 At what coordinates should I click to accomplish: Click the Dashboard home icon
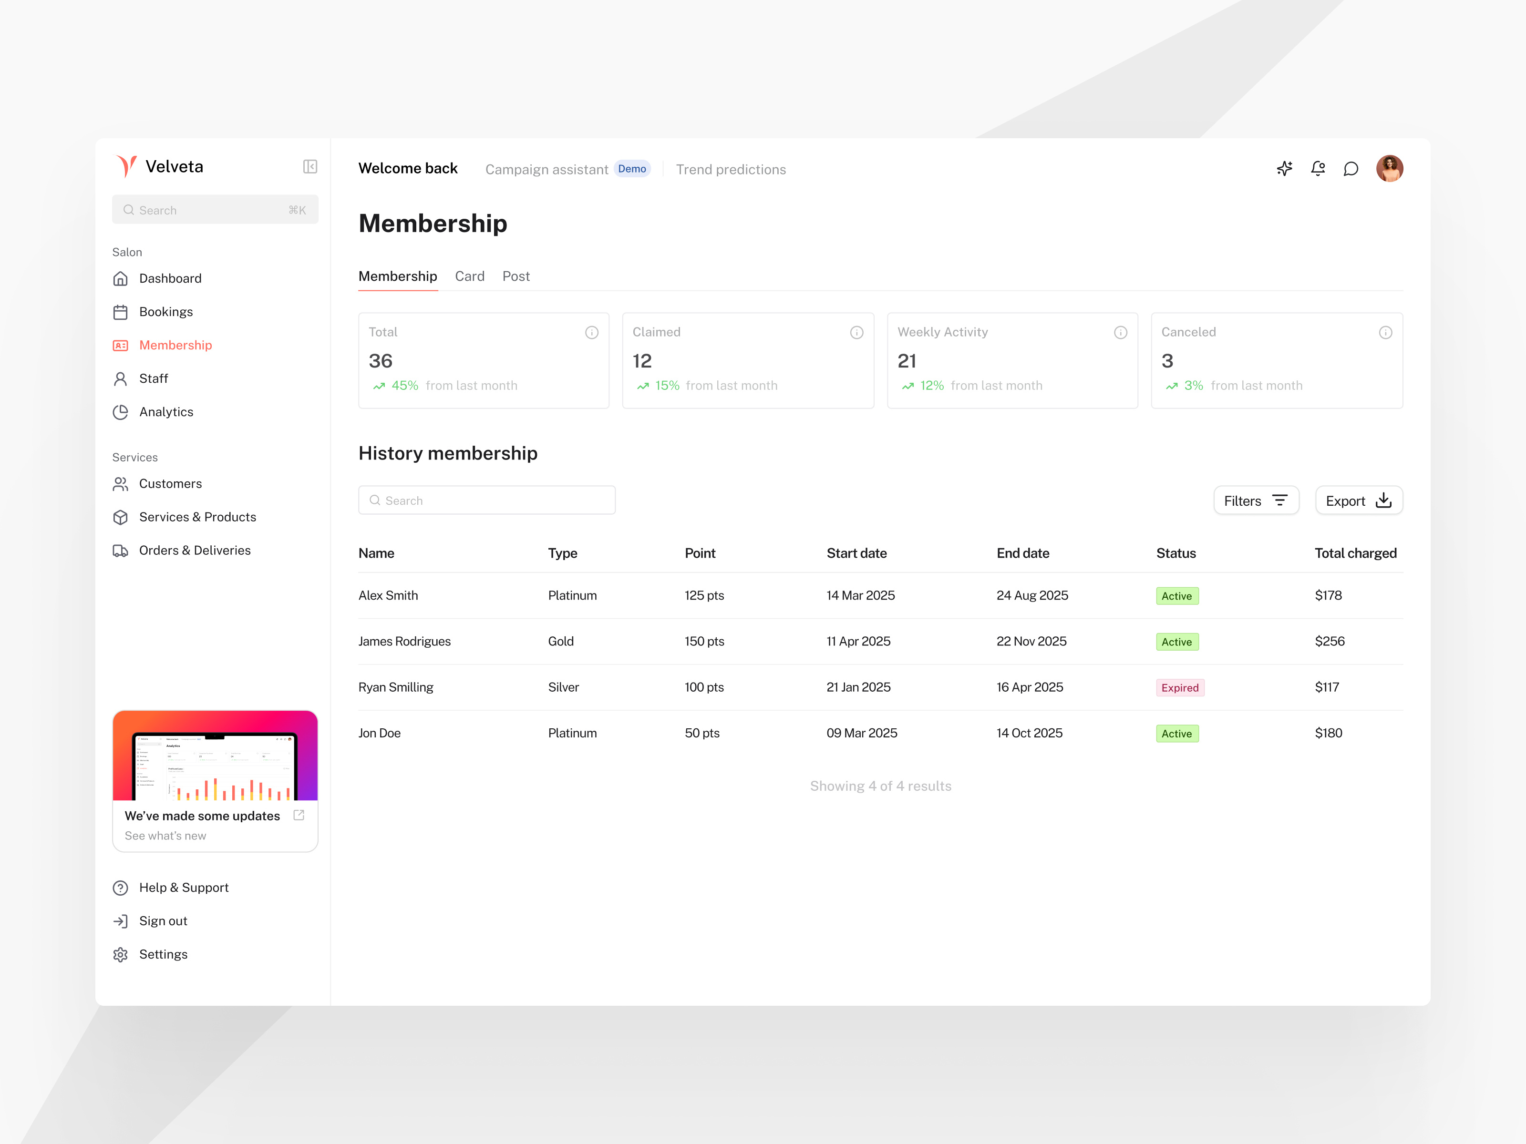121,278
